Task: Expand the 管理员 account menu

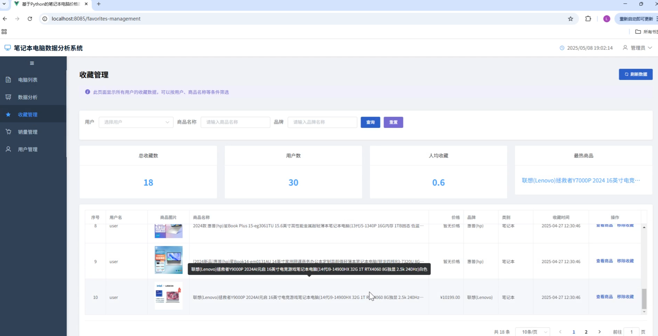Action: click(x=638, y=48)
